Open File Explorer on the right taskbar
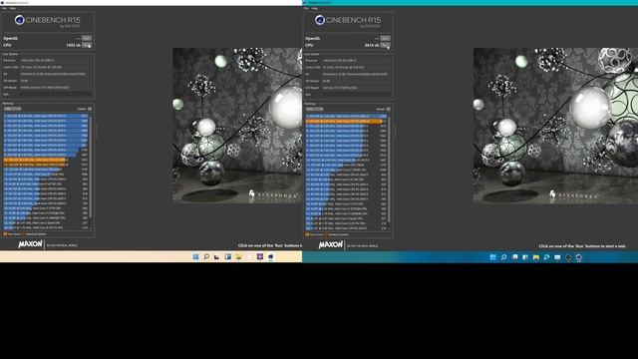 click(x=536, y=257)
